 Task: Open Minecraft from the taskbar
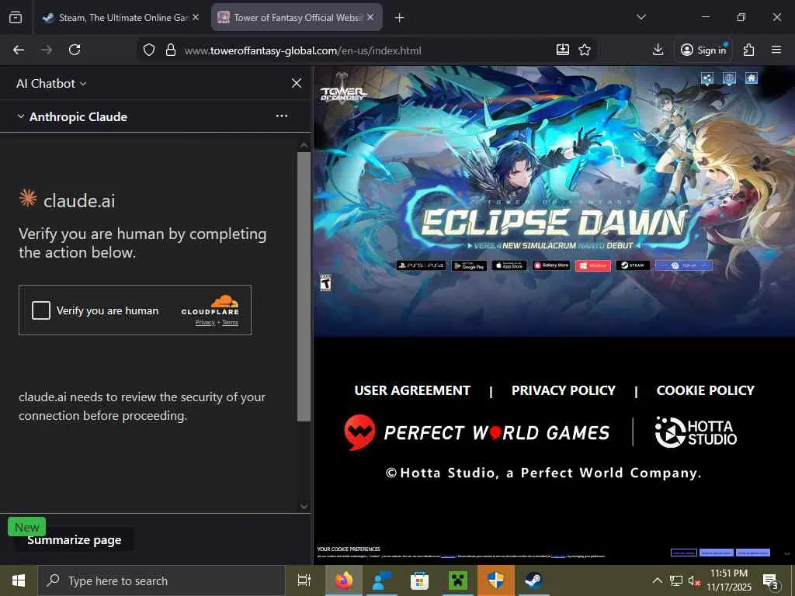[458, 580]
